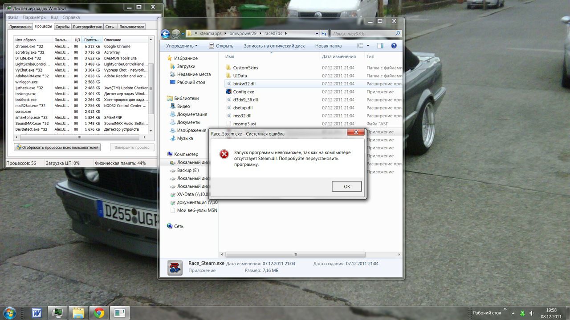
Task: Open the Документы library
Action: (x=188, y=122)
